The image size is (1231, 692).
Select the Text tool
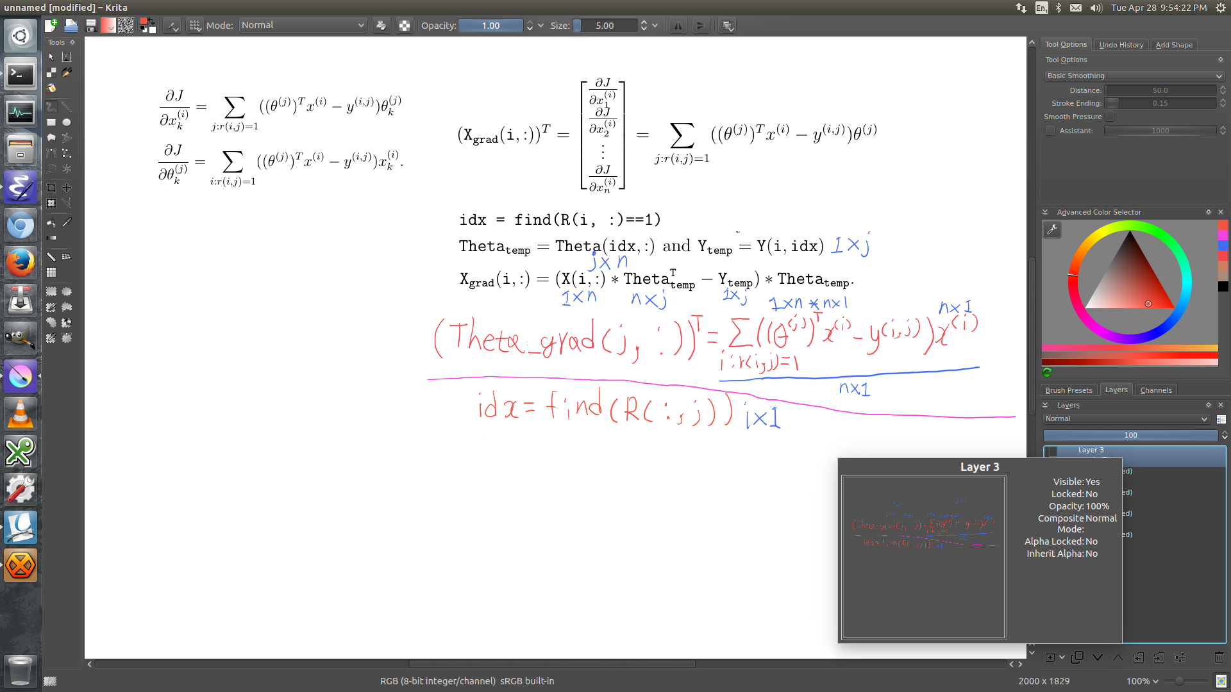(x=67, y=57)
